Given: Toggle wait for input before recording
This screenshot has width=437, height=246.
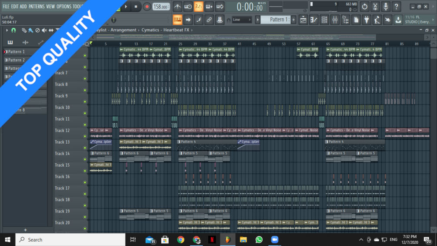Looking at the screenshot, I should click(x=188, y=7).
